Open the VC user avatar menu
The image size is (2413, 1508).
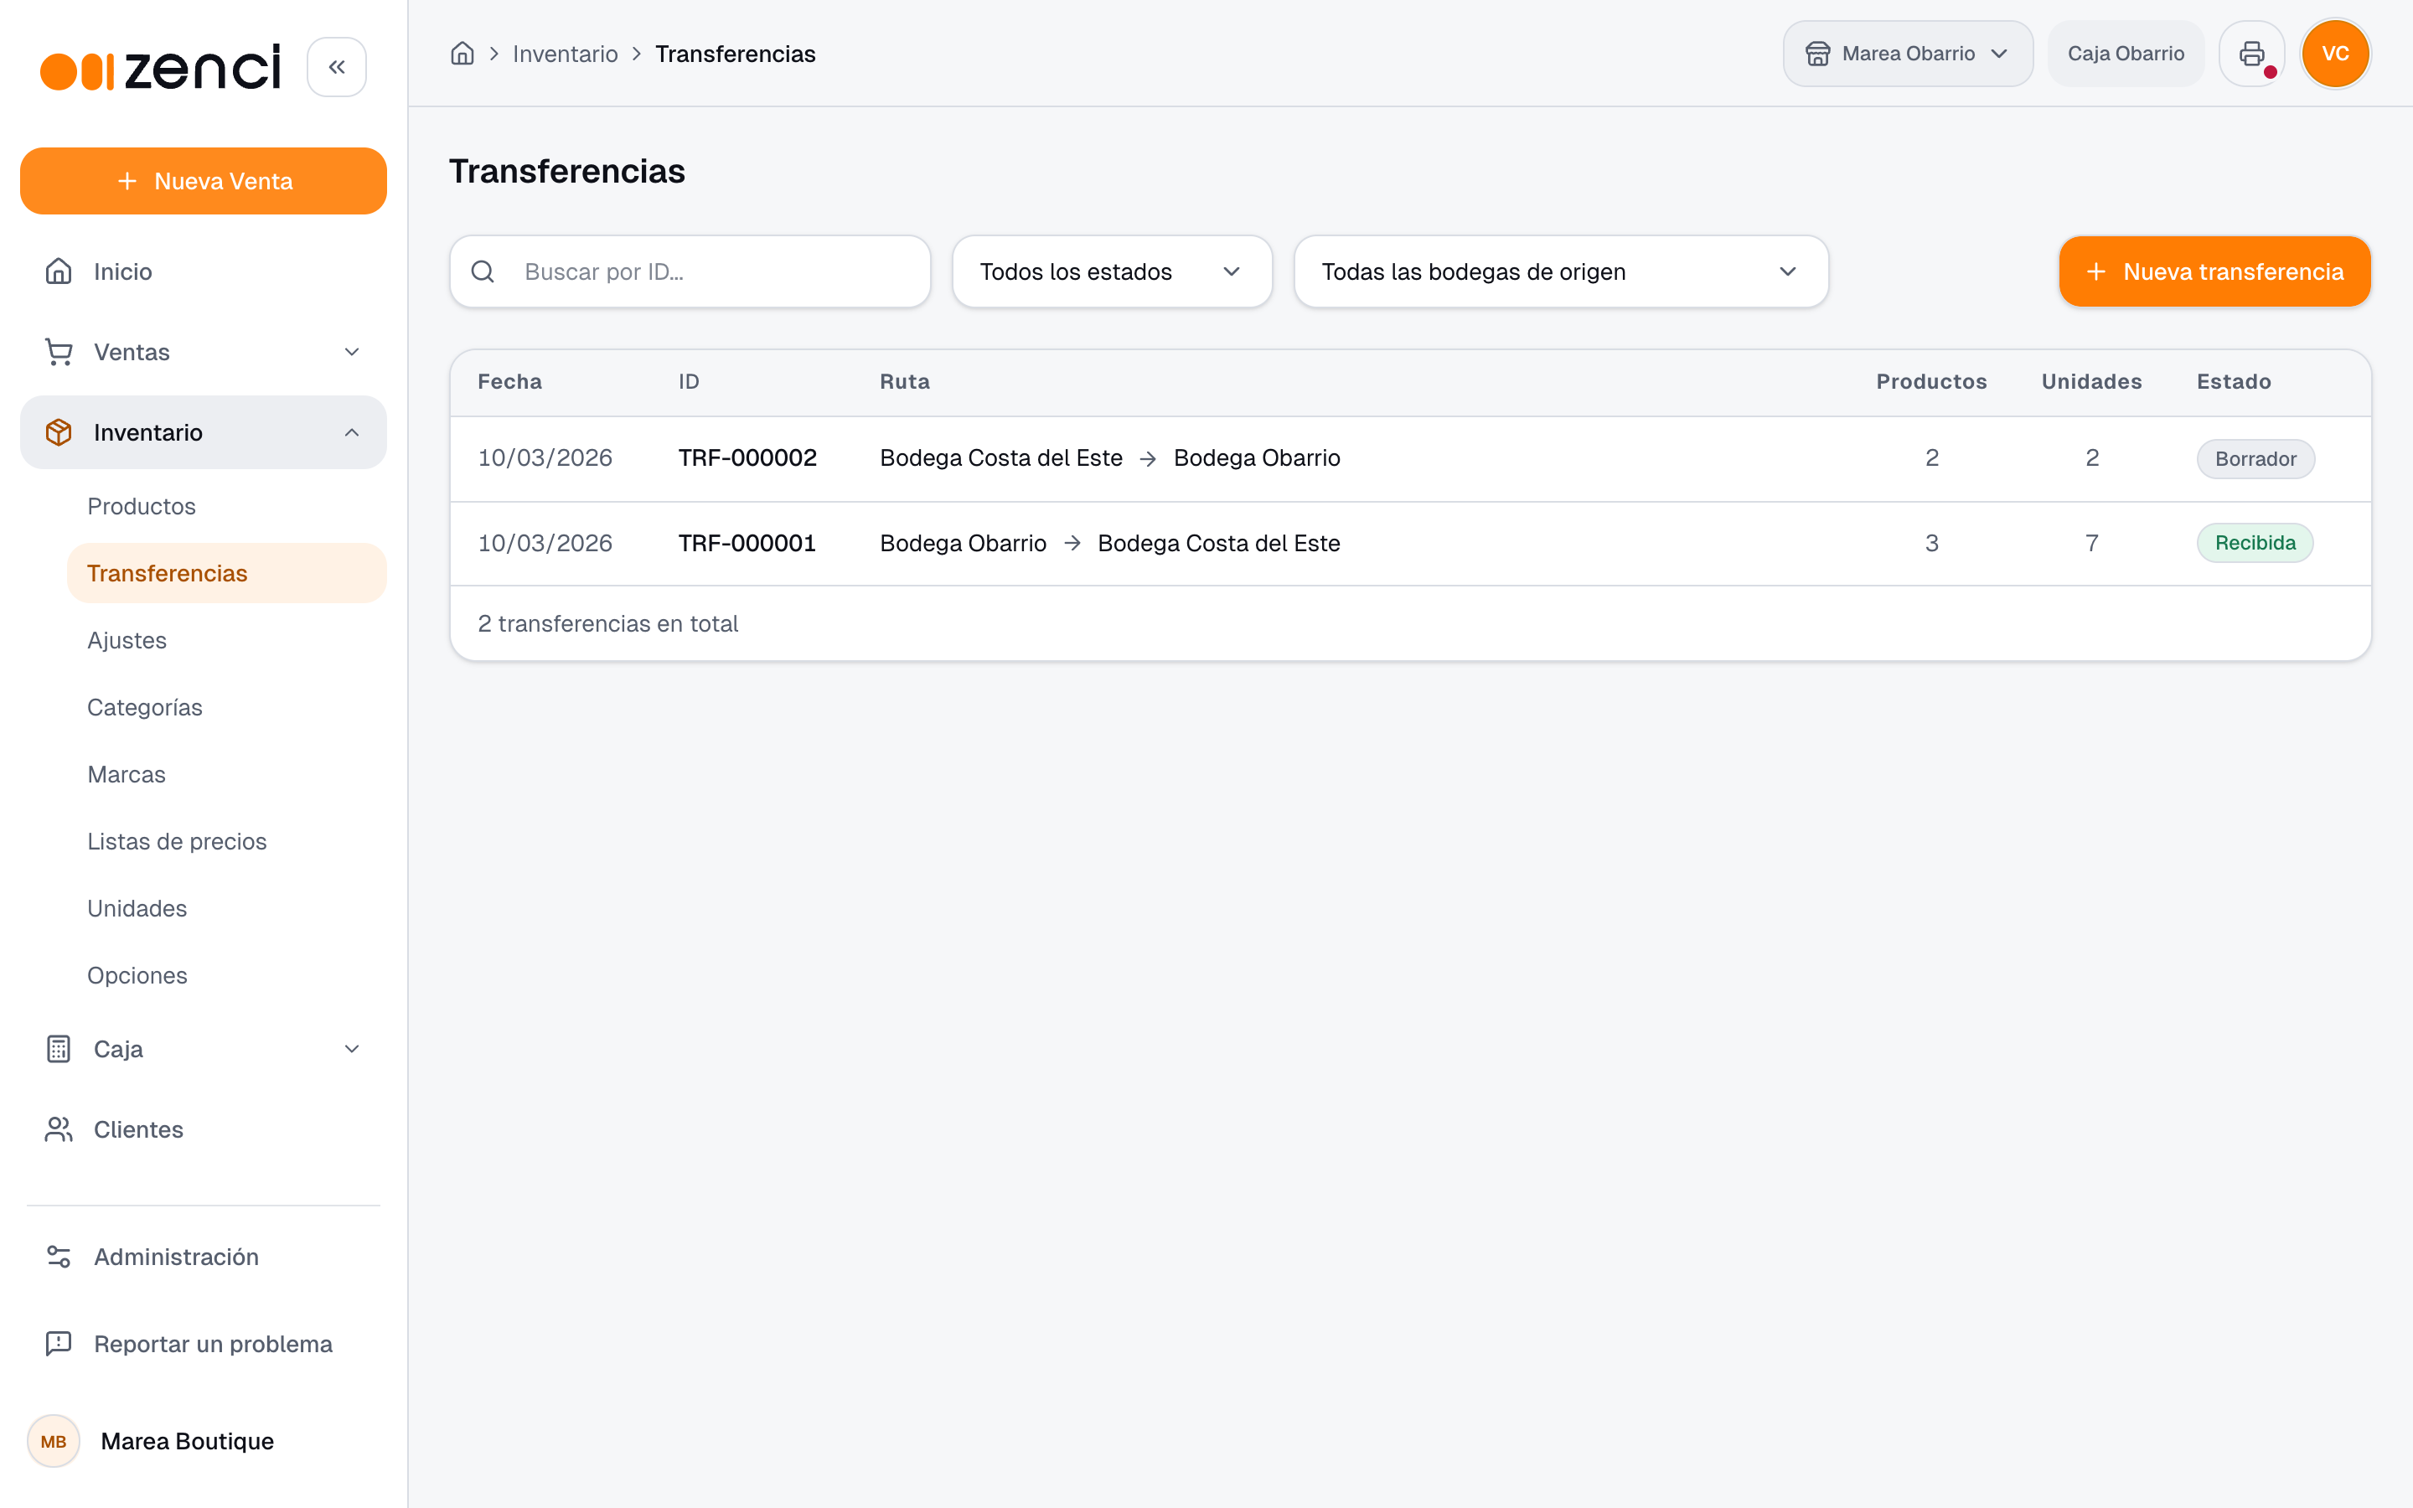click(2335, 54)
